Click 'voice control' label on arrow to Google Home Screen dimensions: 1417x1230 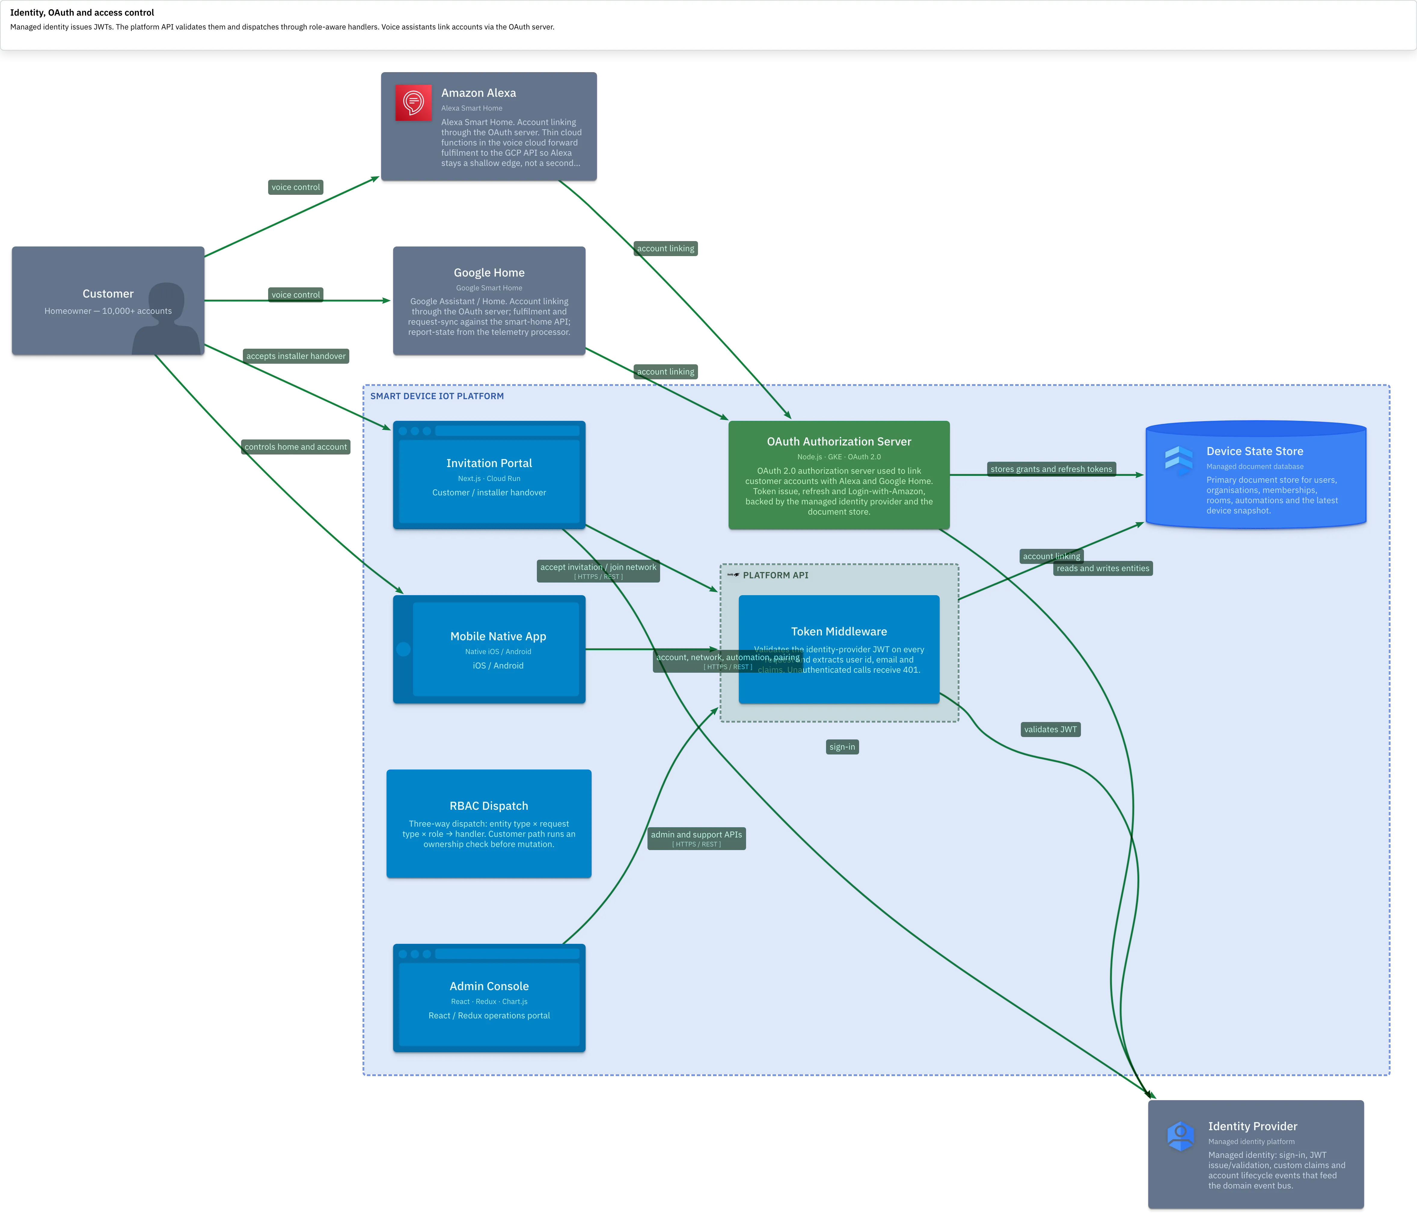[295, 295]
